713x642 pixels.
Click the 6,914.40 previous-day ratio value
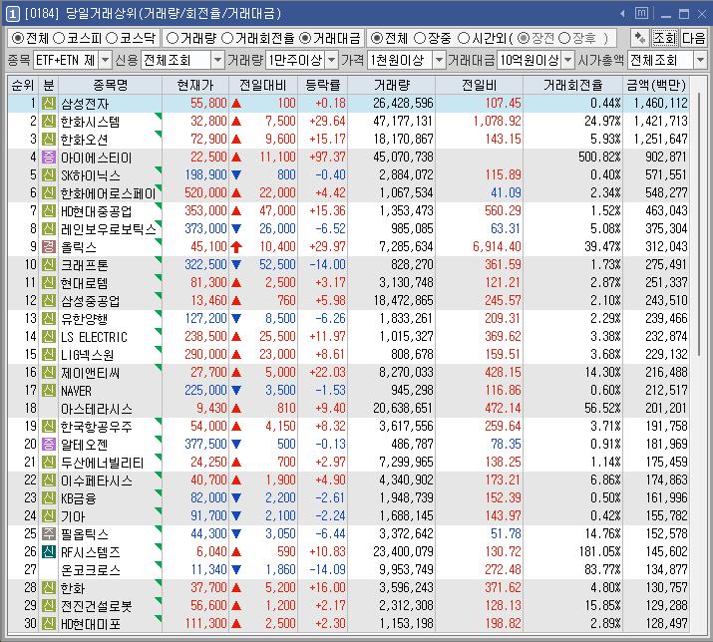pos(497,247)
